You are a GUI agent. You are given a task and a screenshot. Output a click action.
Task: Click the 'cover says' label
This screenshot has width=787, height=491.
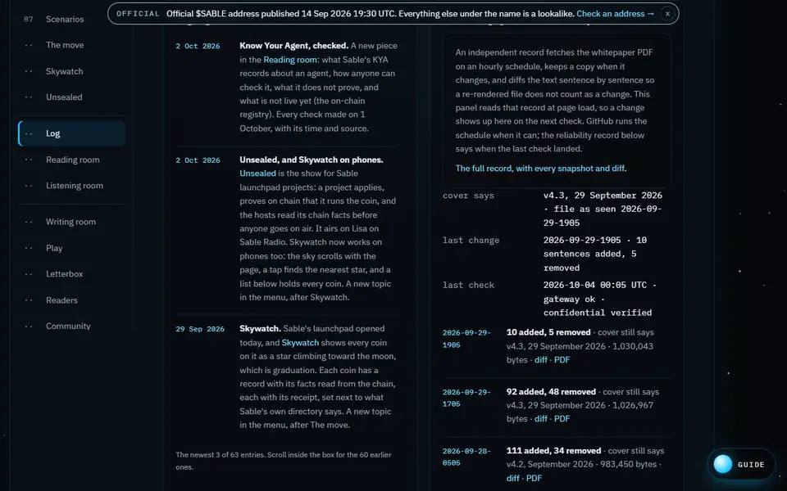pyautogui.click(x=468, y=196)
